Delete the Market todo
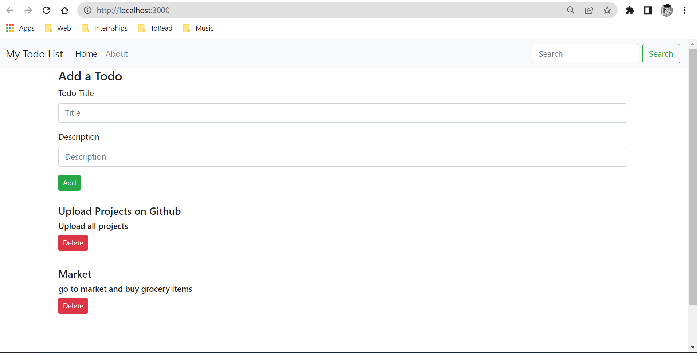The height and width of the screenshot is (353, 697). tap(73, 306)
